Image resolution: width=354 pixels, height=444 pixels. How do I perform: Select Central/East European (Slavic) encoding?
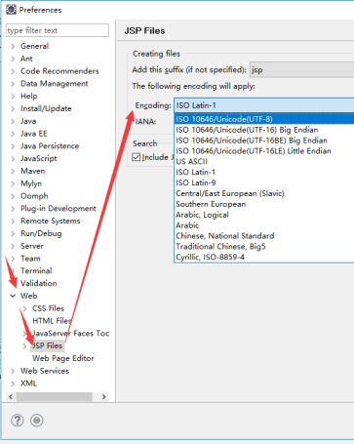pos(230,193)
